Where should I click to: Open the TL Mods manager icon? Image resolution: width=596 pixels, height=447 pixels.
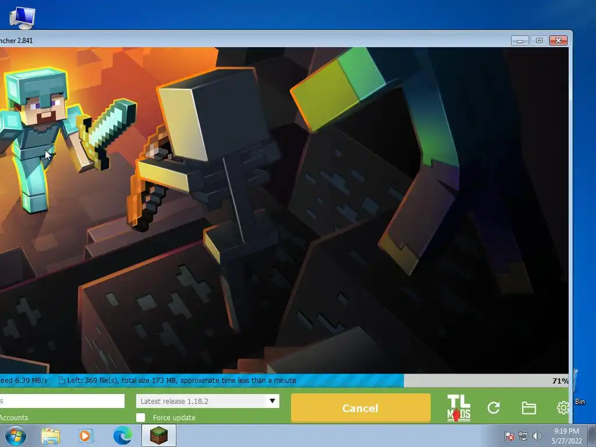459,408
